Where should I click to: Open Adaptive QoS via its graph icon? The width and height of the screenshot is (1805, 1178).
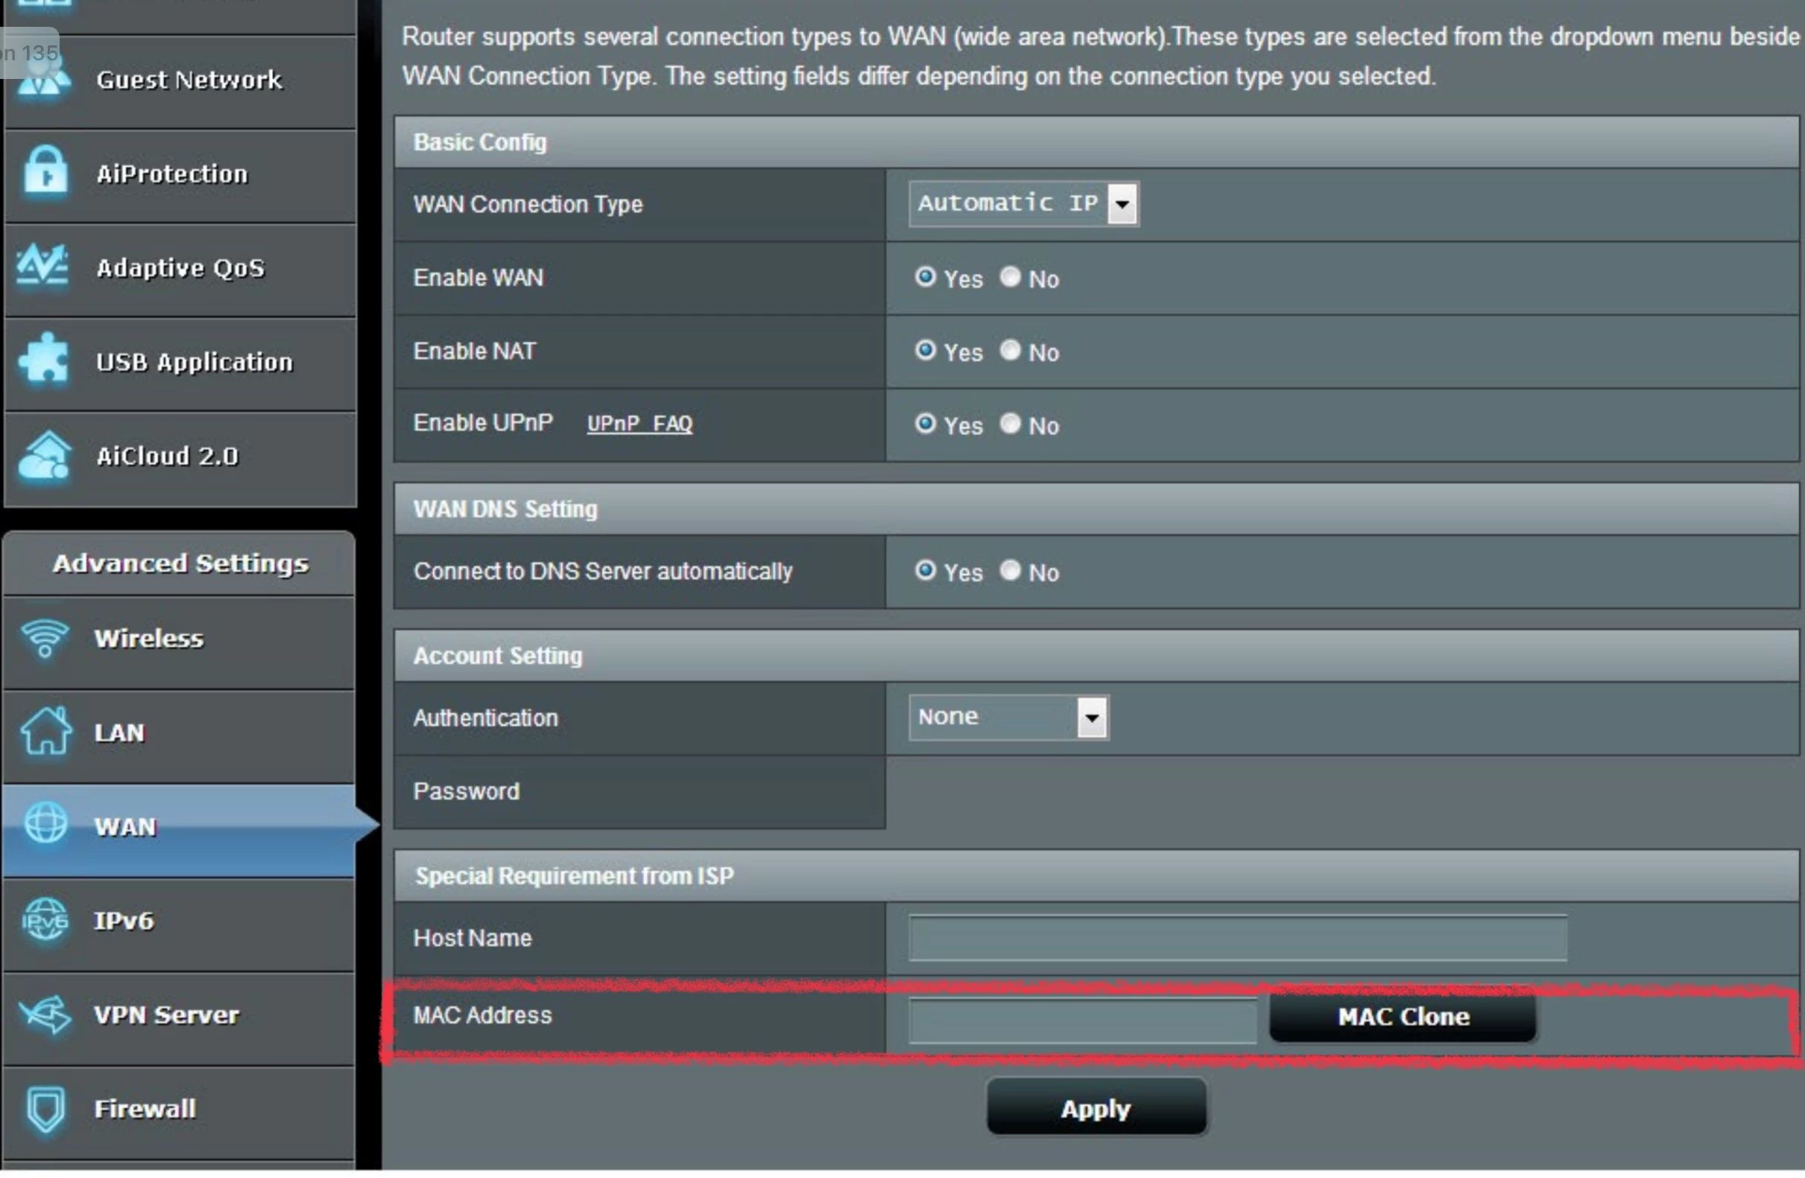coord(43,267)
